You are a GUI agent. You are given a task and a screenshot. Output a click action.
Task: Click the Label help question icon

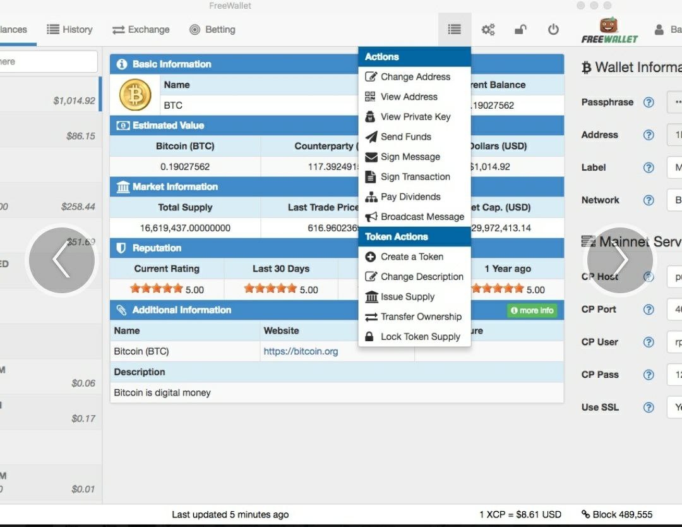[x=649, y=167]
